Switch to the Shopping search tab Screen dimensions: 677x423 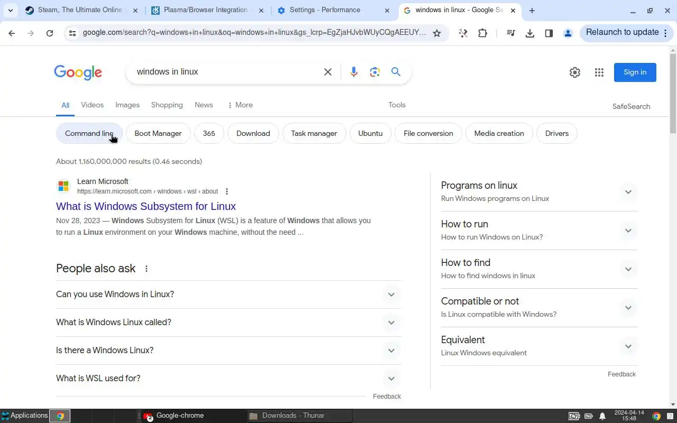coord(167,105)
